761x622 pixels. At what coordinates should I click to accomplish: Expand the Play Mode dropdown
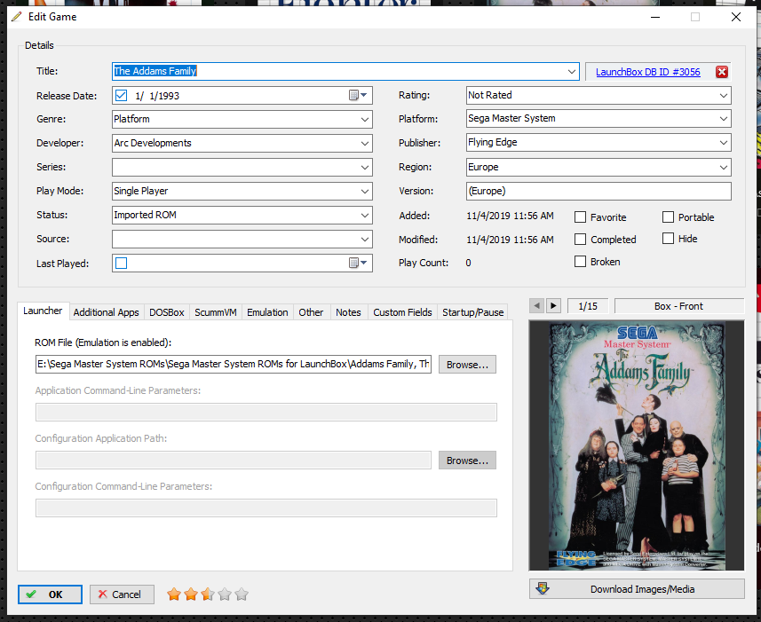pyautogui.click(x=365, y=191)
